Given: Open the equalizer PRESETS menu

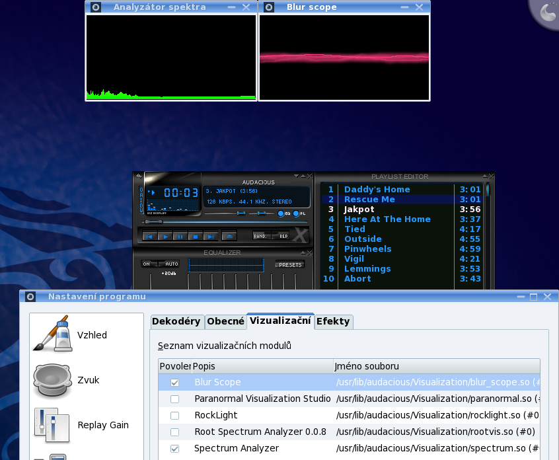Looking at the screenshot, I should click(290, 264).
